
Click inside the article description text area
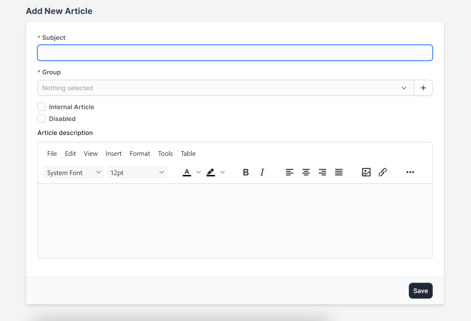pos(235,221)
